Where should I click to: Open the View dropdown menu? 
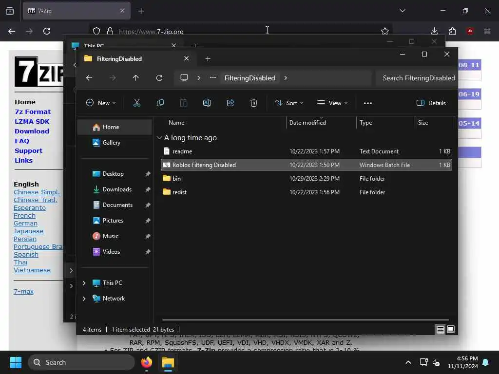332,103
